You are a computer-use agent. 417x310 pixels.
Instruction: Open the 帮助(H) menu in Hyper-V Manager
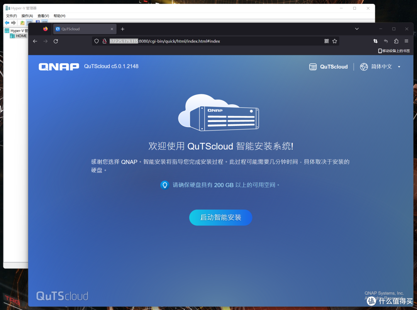click(59, 16)
